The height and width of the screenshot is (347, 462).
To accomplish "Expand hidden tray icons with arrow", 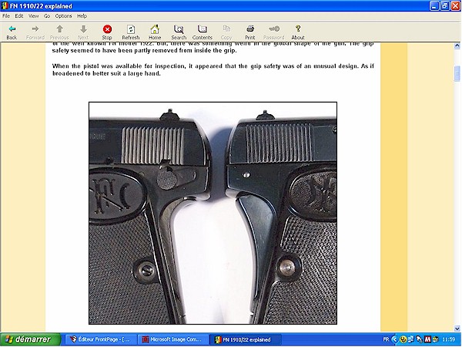I will tap(395, 339).
